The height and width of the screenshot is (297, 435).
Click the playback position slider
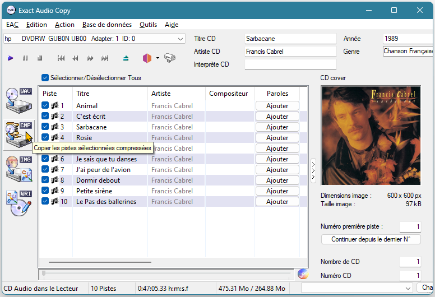167,273
